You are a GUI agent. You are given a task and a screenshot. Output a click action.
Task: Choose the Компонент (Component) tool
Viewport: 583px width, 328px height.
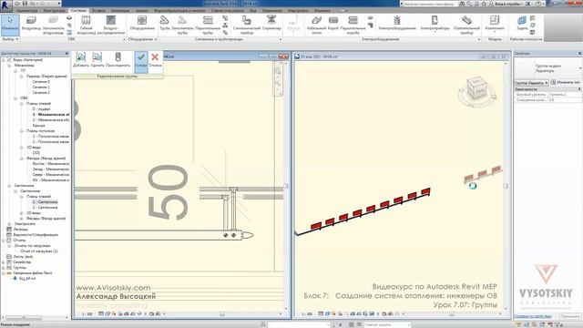[495, 23]
